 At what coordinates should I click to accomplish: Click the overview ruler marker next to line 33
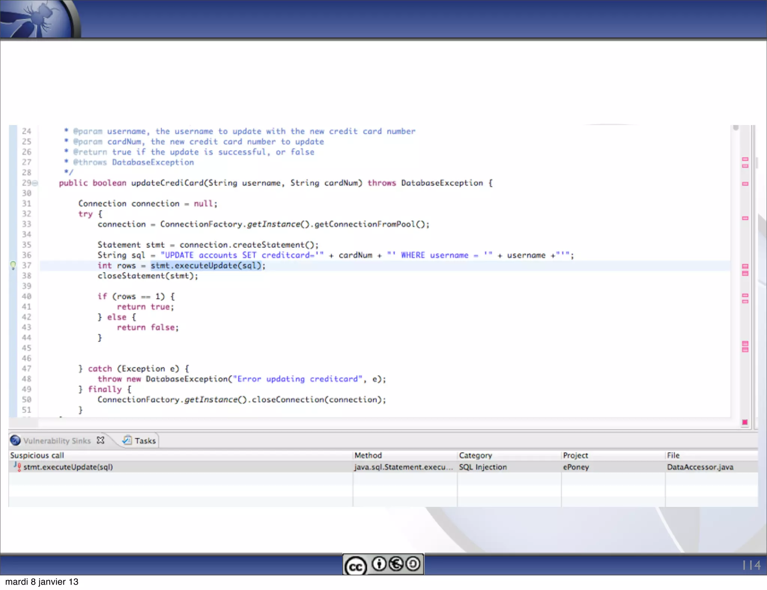745,218
